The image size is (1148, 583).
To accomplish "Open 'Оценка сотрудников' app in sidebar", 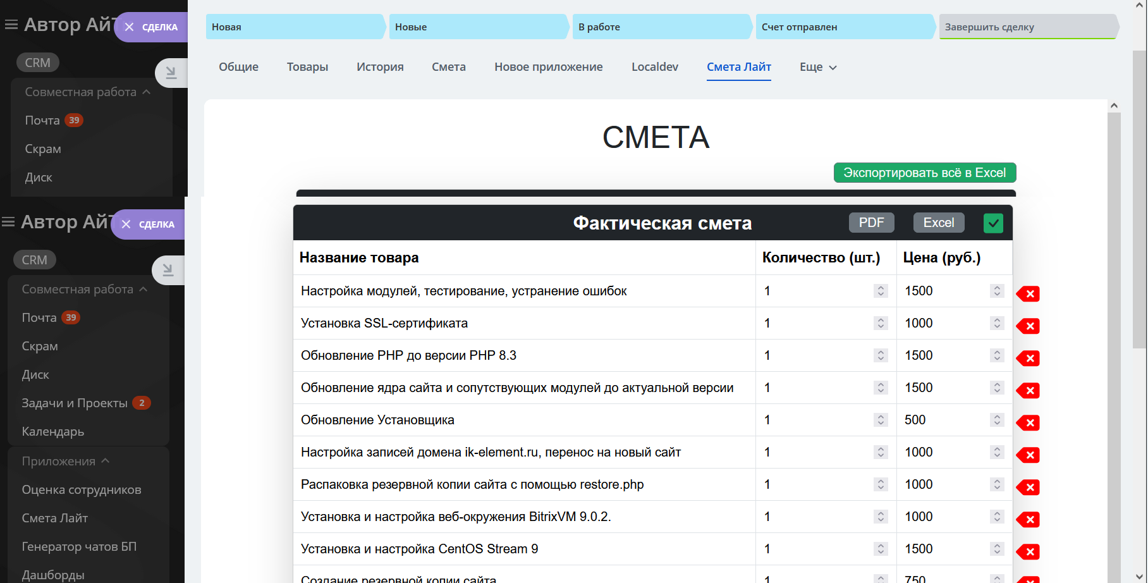I will tap(82, 489).
